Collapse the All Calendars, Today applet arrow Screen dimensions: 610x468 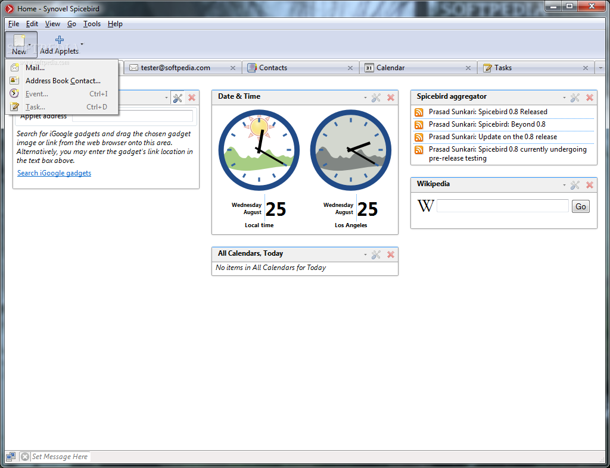click(x=365, y=255)
